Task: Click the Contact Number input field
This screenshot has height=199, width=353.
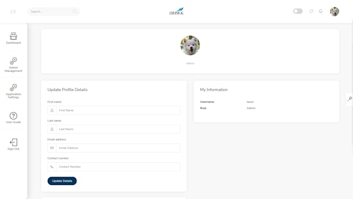Action: point(118,167)
